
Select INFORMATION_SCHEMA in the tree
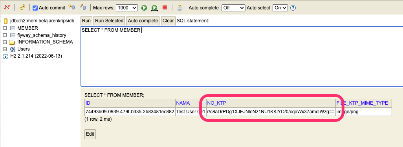(x=45, y=42)
